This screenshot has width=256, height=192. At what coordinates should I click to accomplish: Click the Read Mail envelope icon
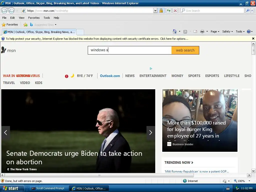coord(195,31)
